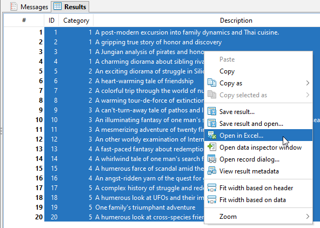The image size is (320, 228).
Task: Click the Open in Excel icon
Action: click(x=212, y=135)
